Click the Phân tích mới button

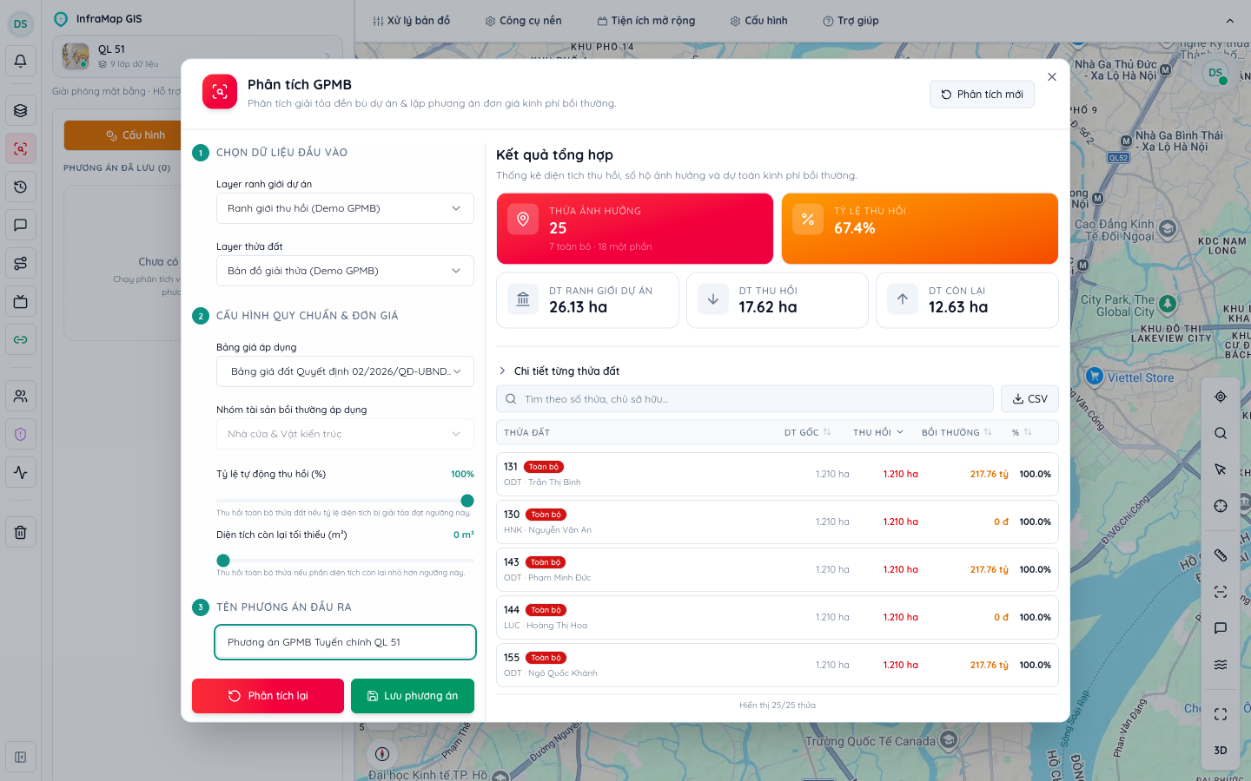[982, 95]
